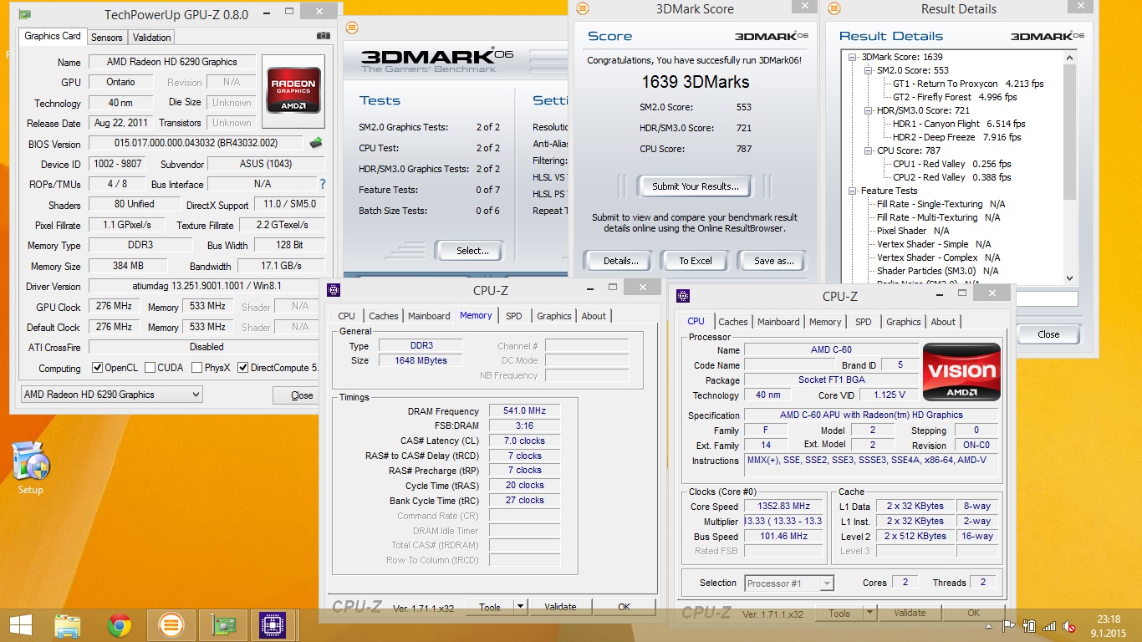
Task: Click the Radeon Graphics logo in GPU-Z
Action: pos(293,89)
